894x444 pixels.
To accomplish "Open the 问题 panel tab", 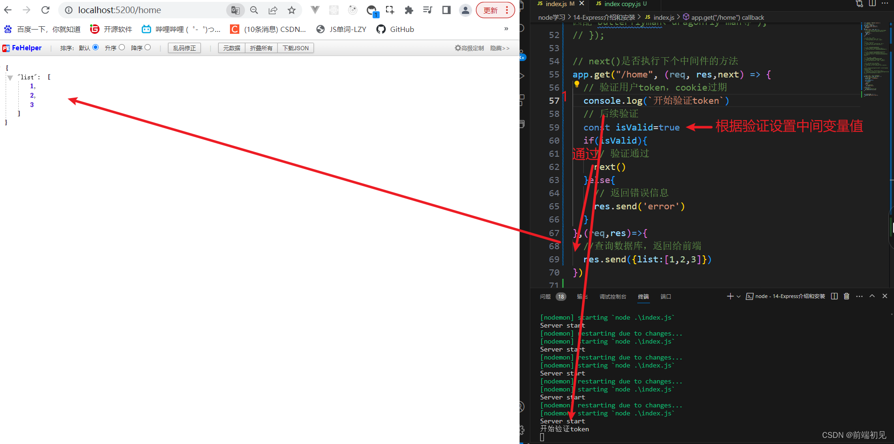I will (545, 297).
